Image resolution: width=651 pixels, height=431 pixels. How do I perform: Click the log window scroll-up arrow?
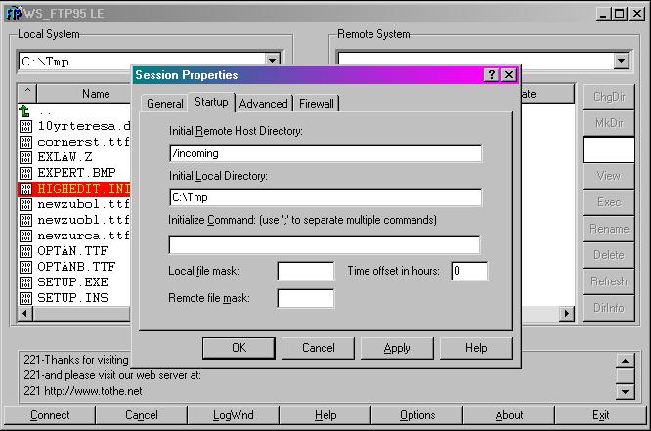click(x=625, y=361)
